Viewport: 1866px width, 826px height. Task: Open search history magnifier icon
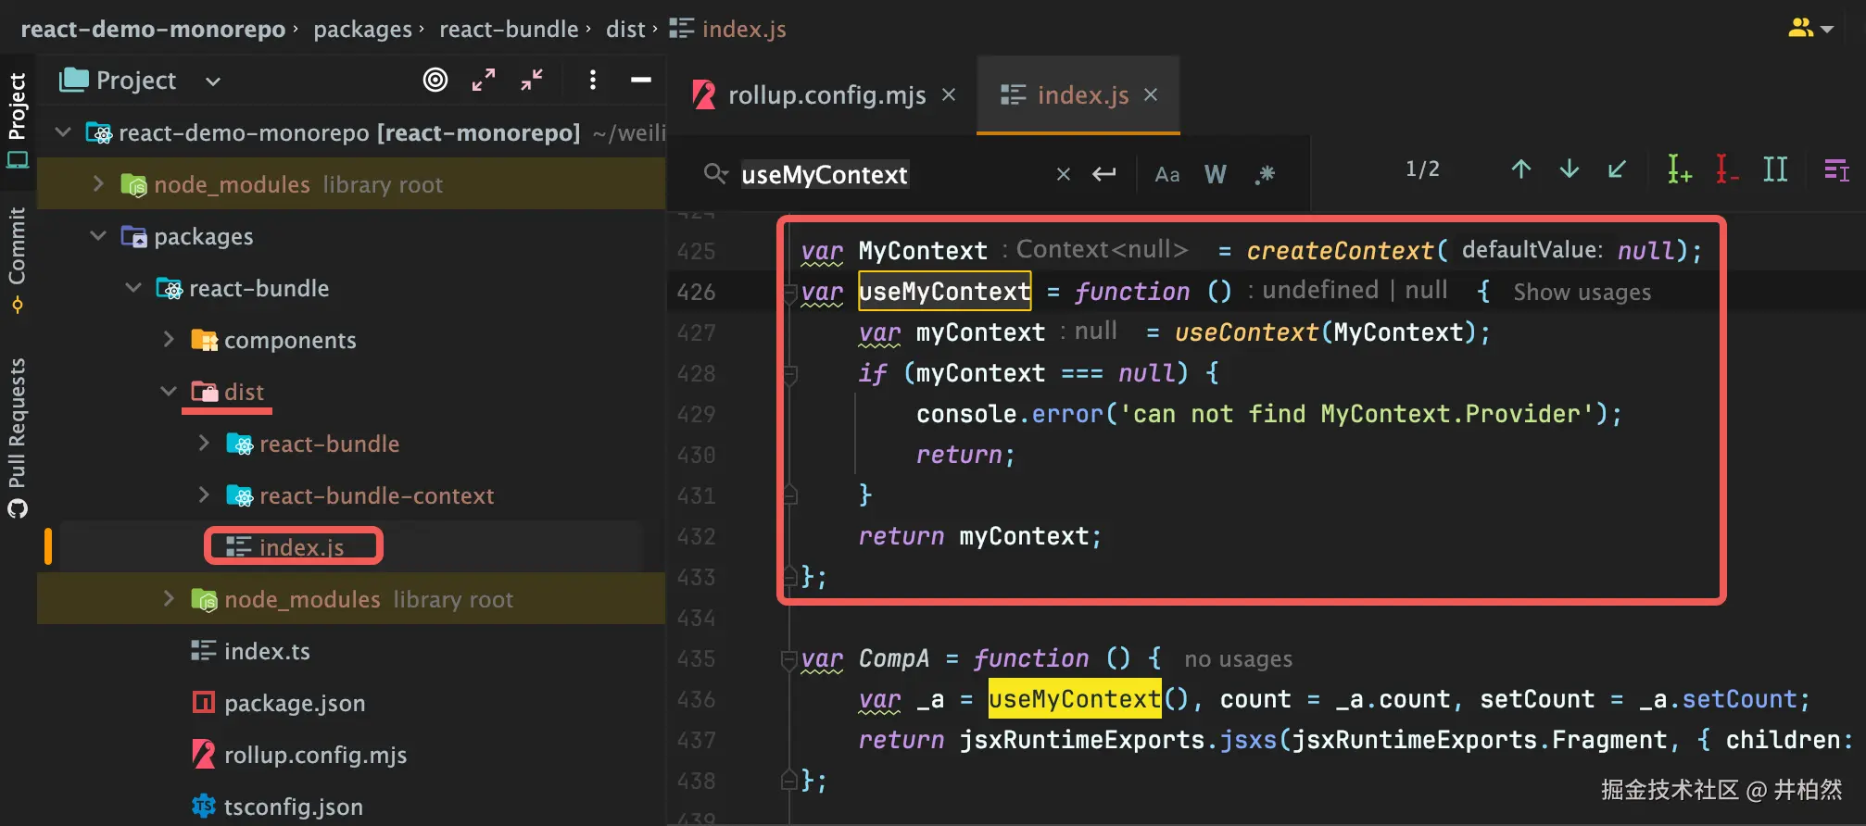click(x=715, y=173)
